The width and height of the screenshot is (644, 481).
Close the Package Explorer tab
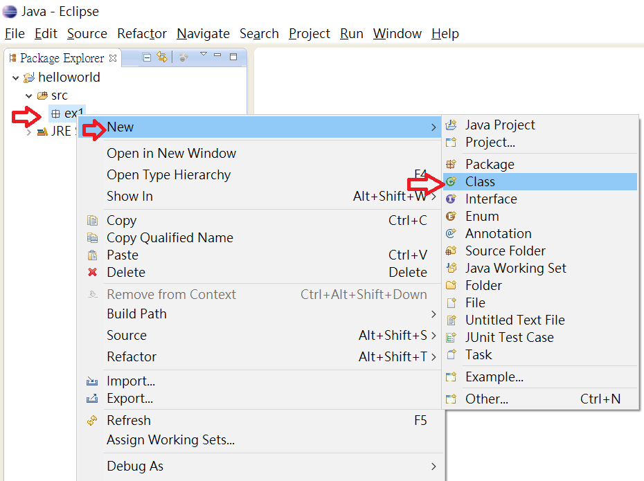tap(113, 58)
